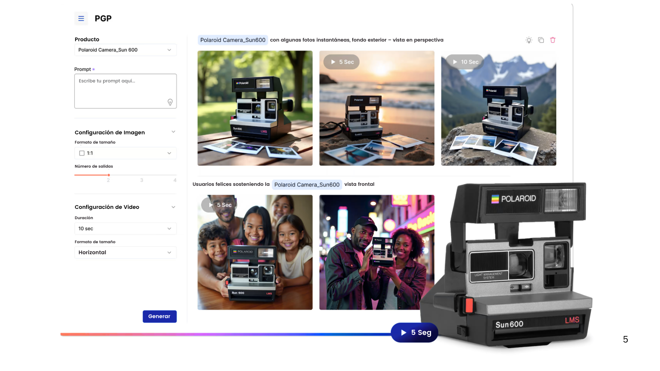Open the 1:1 size format dropdown
This screenshot has width=660, height=371.
pos(125,153)
